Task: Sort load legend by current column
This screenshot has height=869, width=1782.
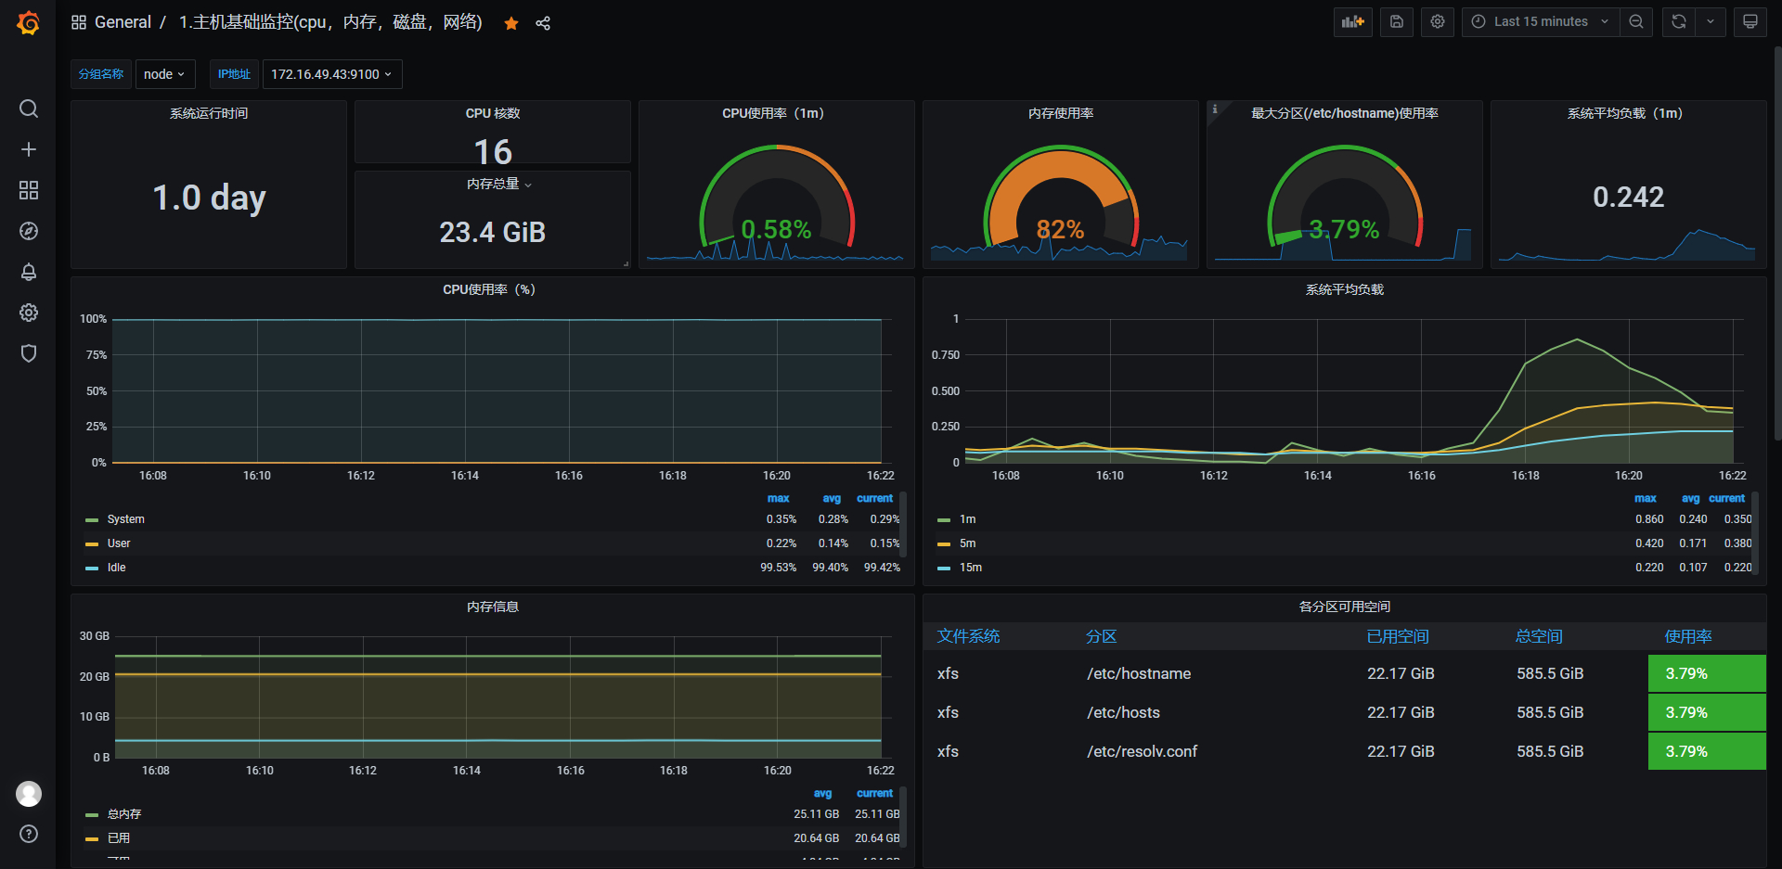Action: point(1727,499)
